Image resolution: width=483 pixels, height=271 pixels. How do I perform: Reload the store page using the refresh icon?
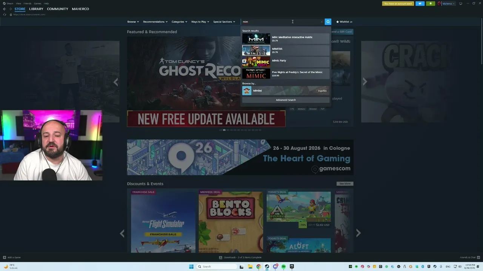point(5,15)
